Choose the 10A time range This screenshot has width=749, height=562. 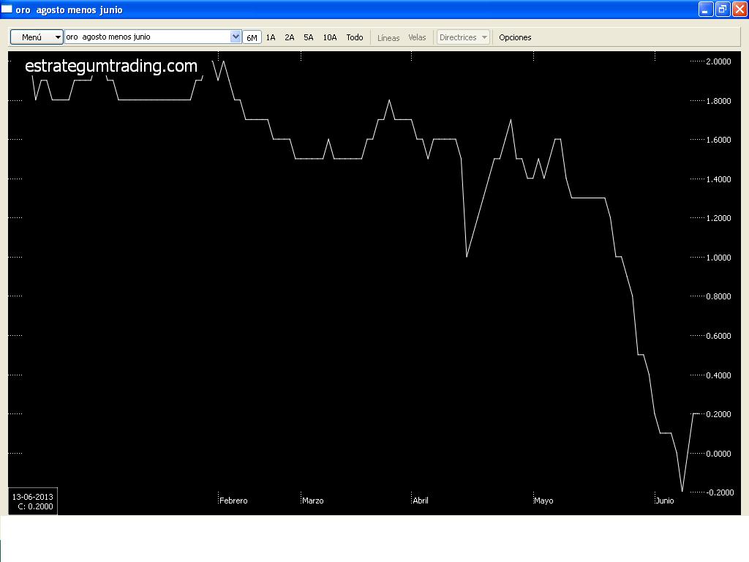[x=330, y=37]
